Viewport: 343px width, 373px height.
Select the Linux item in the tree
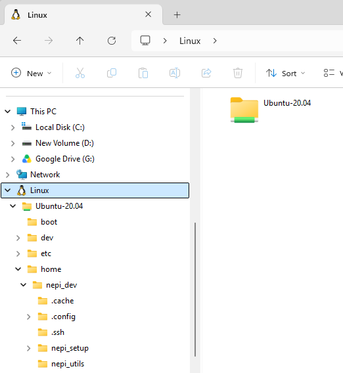point(95,190)
